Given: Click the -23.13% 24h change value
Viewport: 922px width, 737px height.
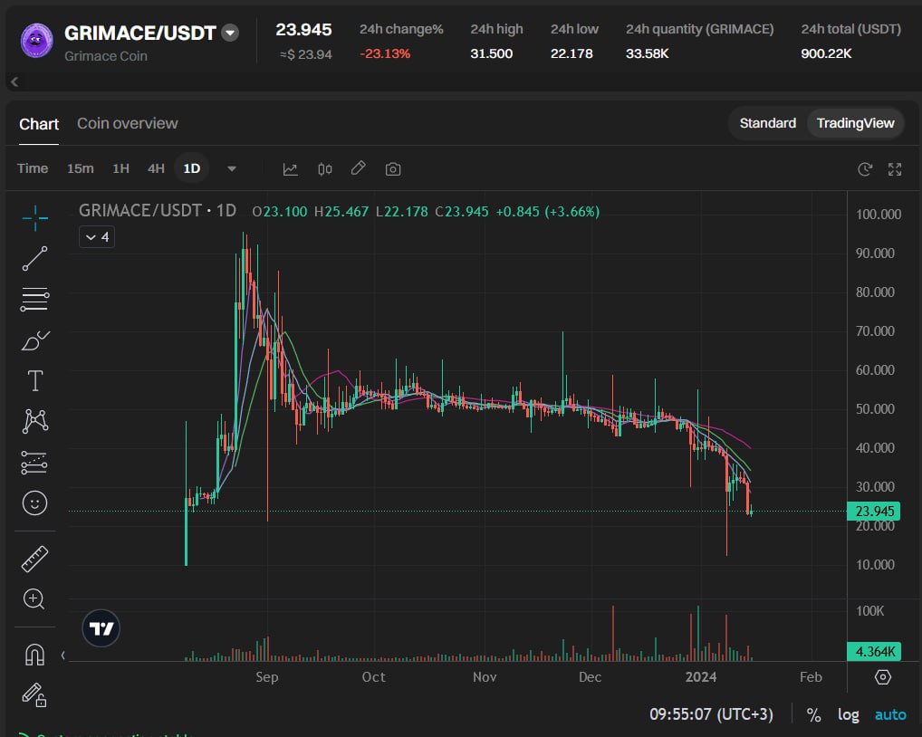Looking at the screenshot, I should coord(385,53).
